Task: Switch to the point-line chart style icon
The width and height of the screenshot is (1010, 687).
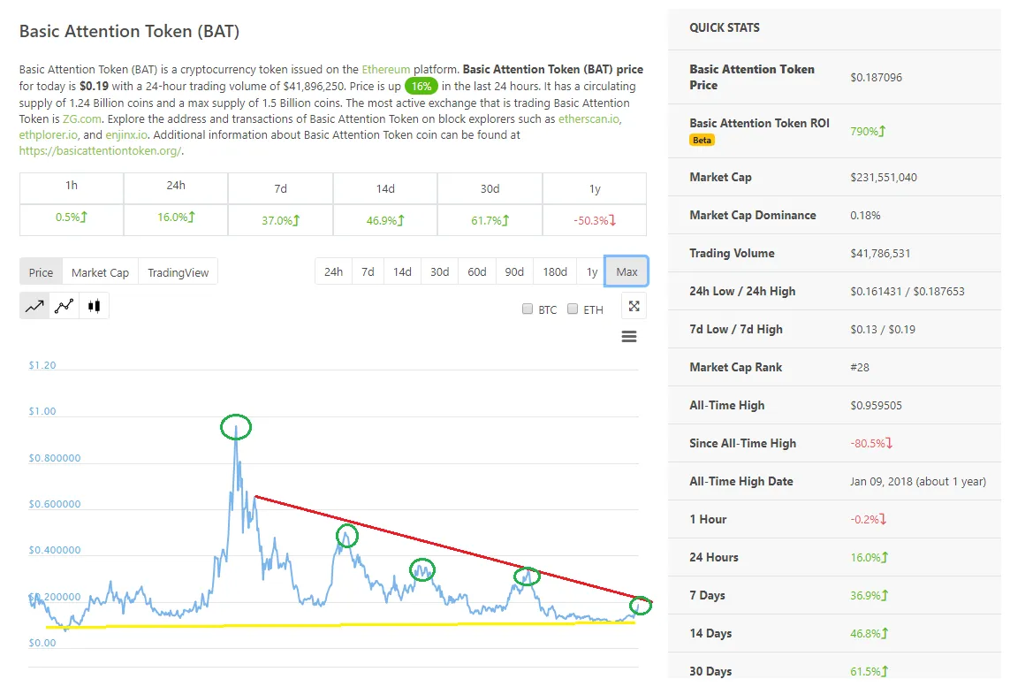Action: (x=64, y=305)
